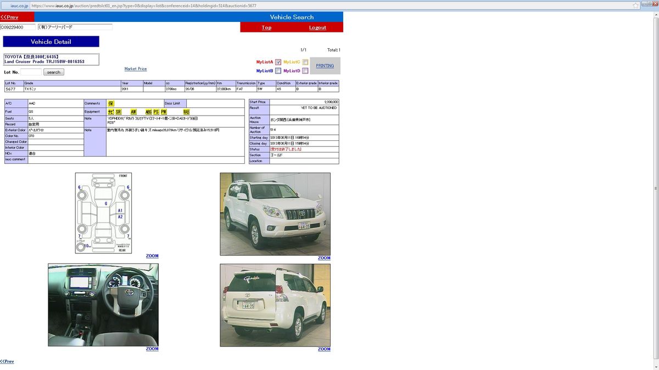659x370 pixels.
Task: Click the Lot No. search button
Action: [x=54, y=72]
